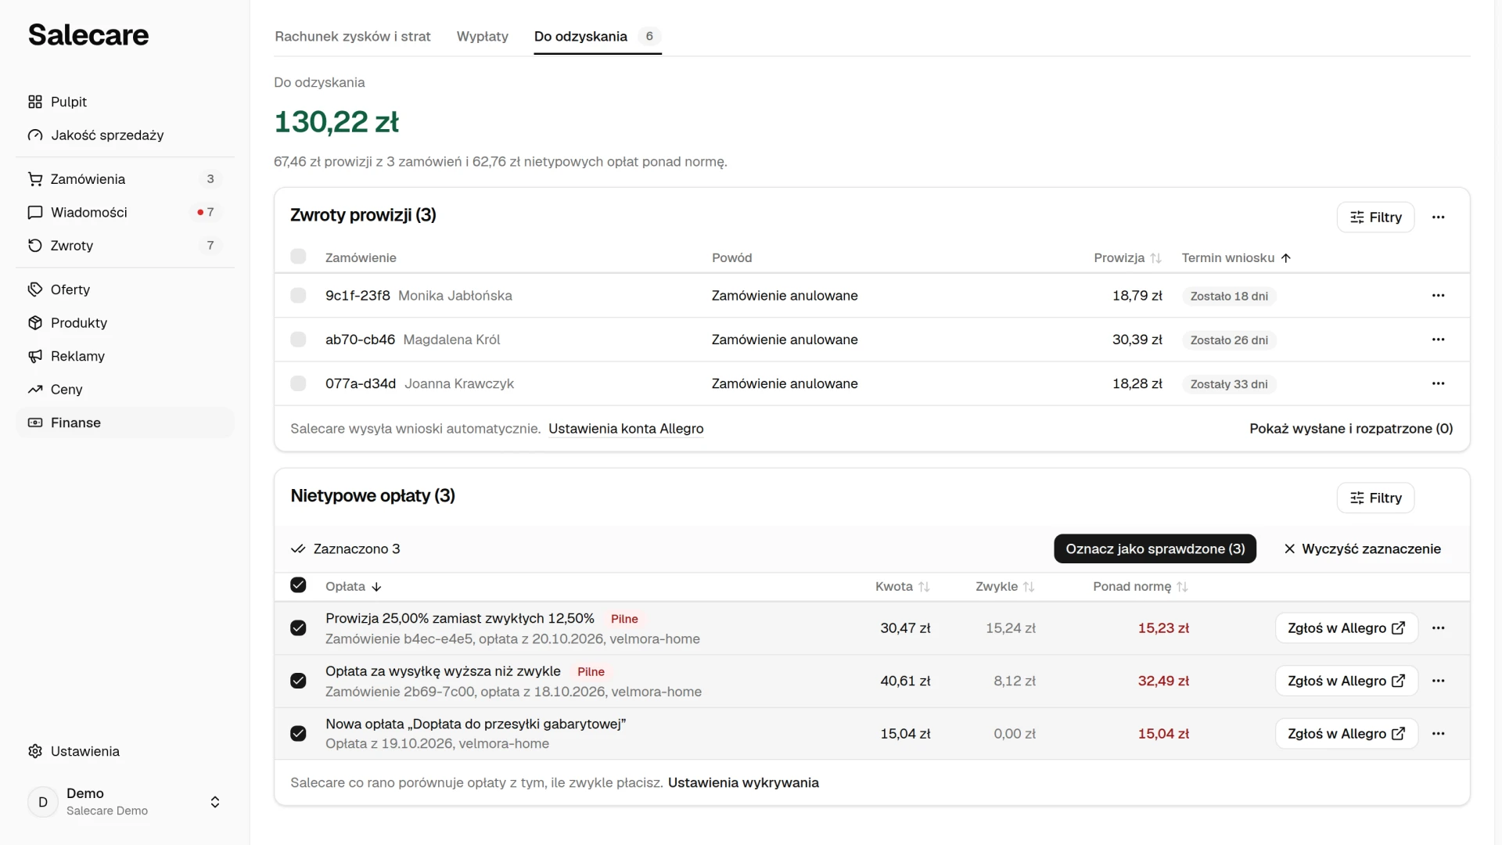Screen dimensions: 1502x845
Task: Click the Zamówienia cart icon
Action: (x=35, y=179)
